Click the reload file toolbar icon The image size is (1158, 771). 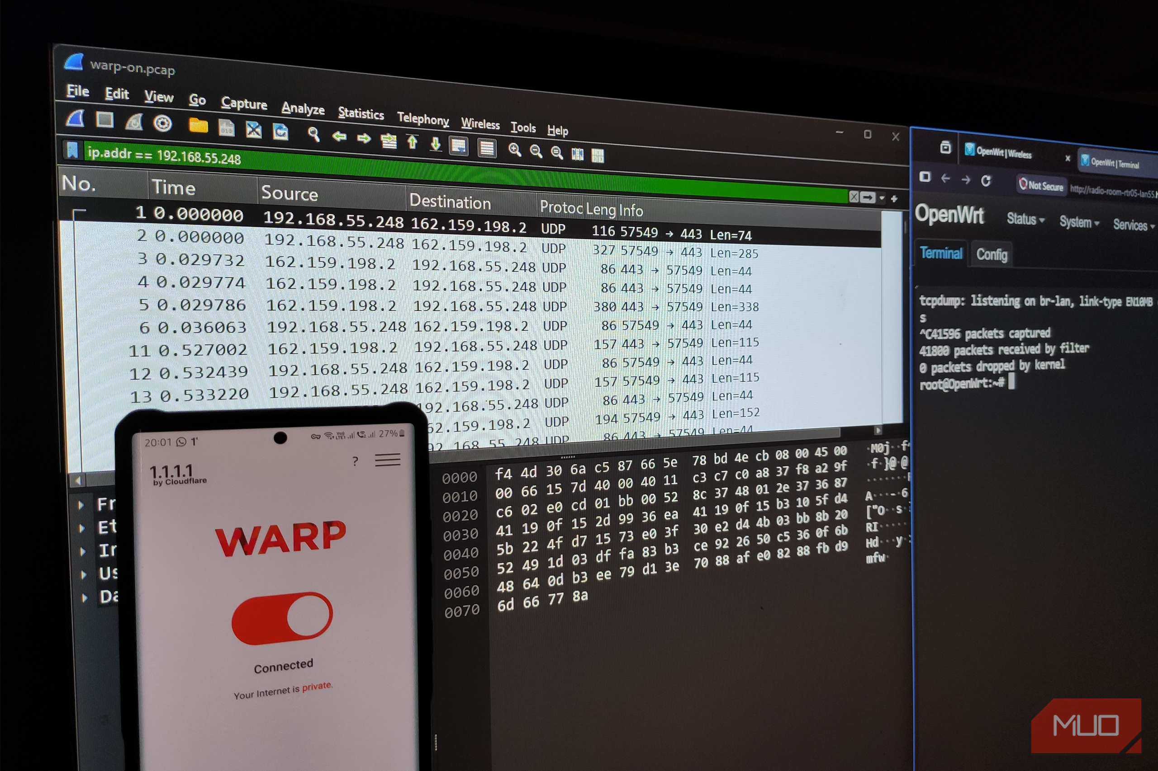[280, 131]
